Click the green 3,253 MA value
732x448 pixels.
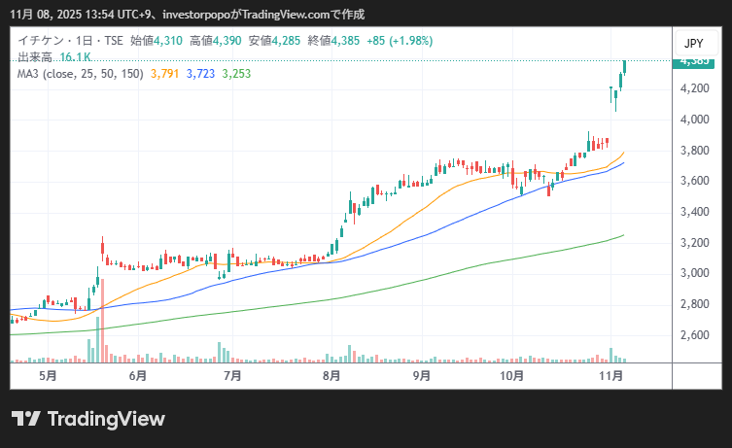pos(236,74)
